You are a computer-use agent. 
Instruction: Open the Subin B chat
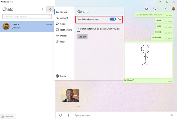tap(27, 26)
